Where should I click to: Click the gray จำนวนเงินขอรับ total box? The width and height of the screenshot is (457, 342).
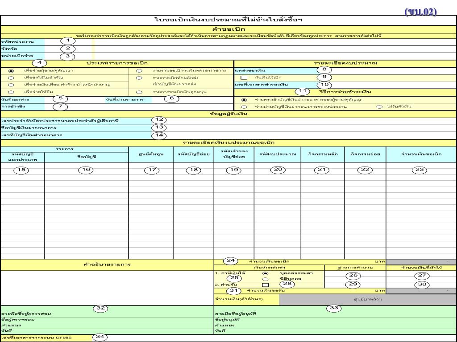click(421, 291)
